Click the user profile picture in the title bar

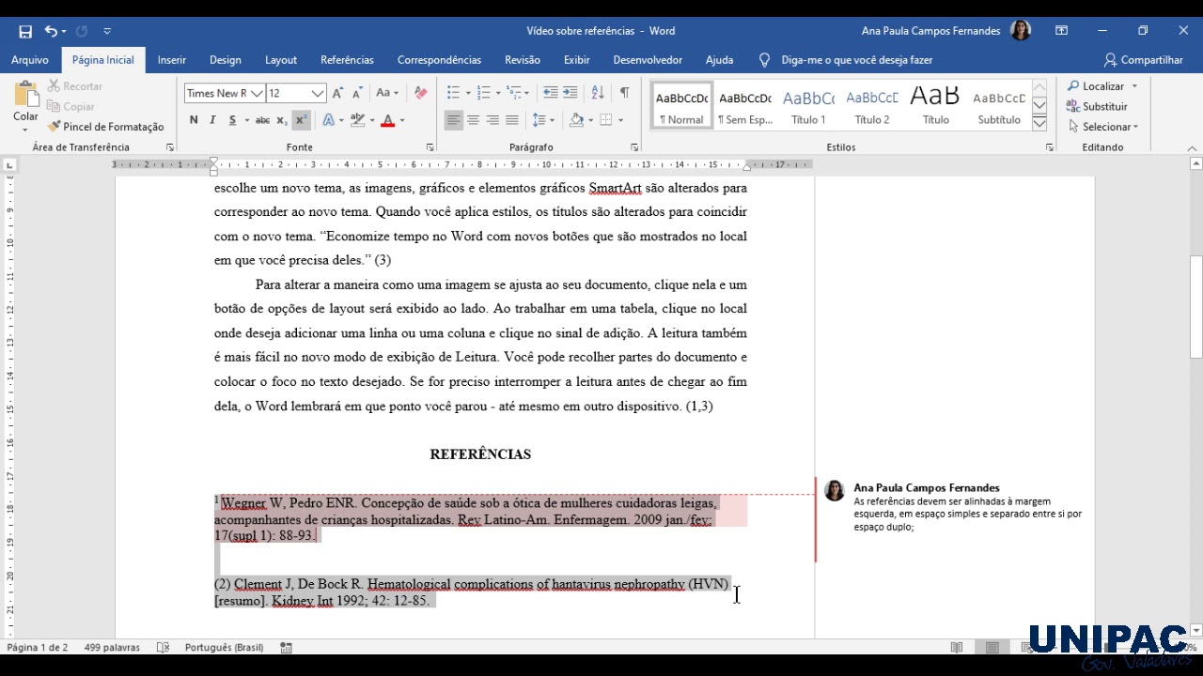(x=1021, y=31)
